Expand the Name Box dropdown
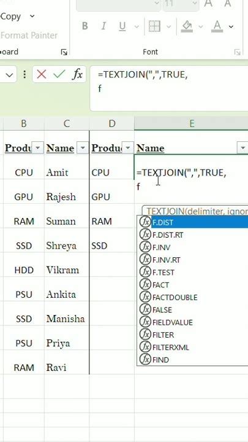The height and width of the screenshot is (442, 248). tap(9, 75)
